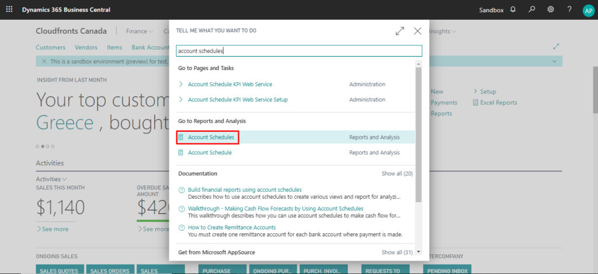Click the New action link

[x=437, y=92]
